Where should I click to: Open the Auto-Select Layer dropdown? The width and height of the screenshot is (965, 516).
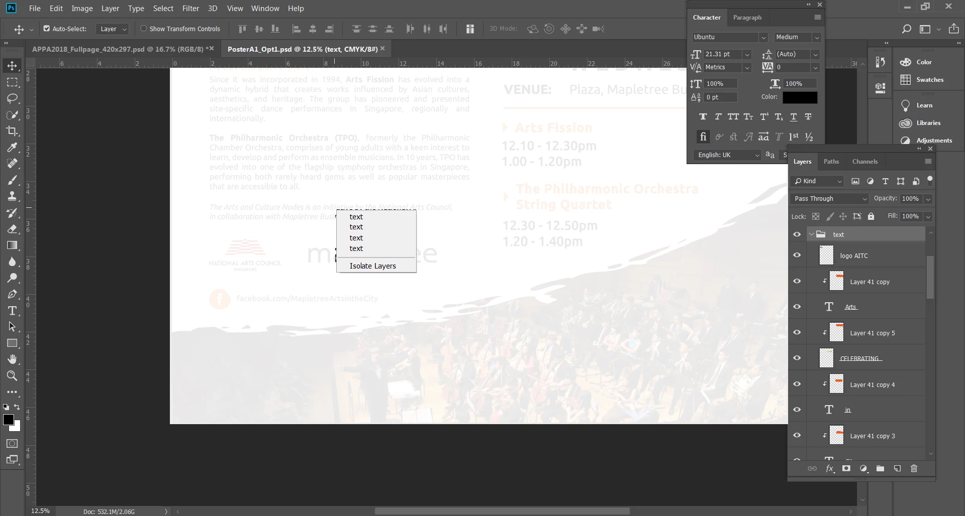[112, 29]
